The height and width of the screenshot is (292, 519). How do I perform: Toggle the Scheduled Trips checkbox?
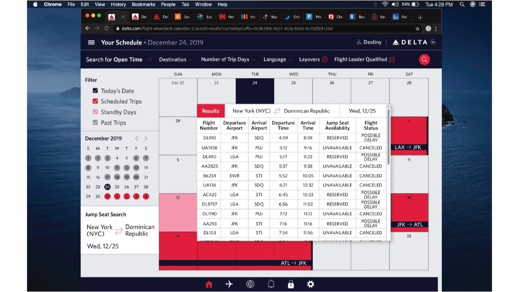point(95,101)
